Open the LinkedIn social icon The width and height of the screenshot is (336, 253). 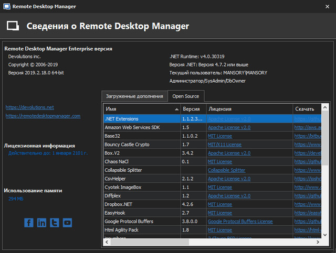(41, 223)
